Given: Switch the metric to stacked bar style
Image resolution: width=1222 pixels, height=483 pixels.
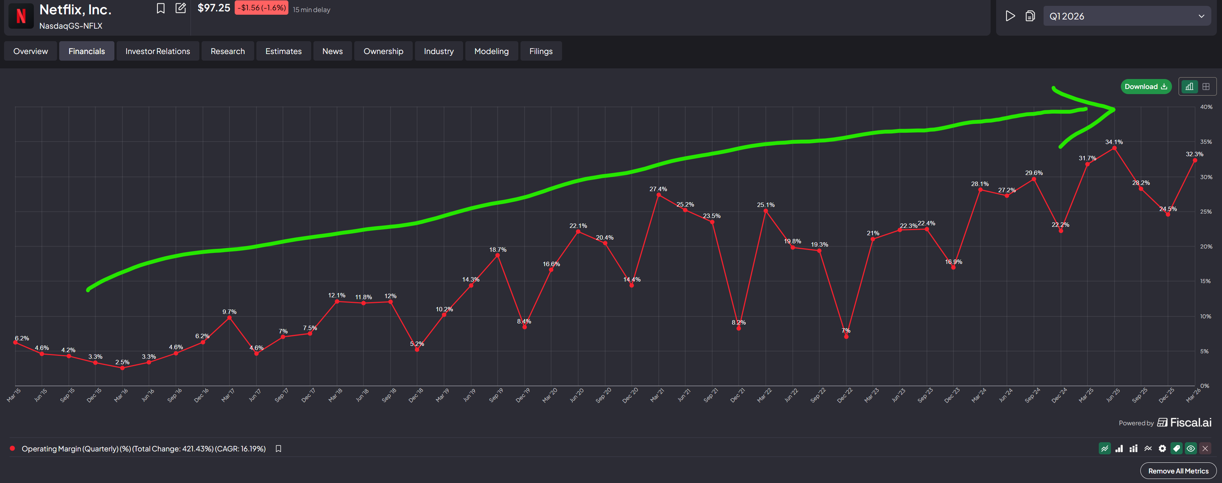Looking at the screenshot, I should coord(1133,448).
